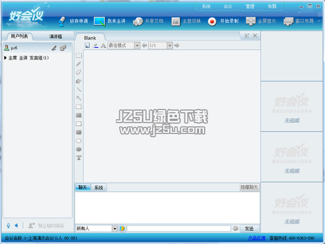Switch to the 用户列表 tab
This screenshot has height=244, width=325.
(x=19, y=36)
